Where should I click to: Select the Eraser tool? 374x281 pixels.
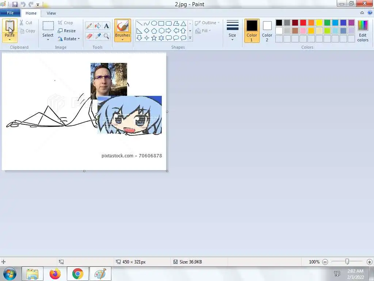[x=89, y=36]
